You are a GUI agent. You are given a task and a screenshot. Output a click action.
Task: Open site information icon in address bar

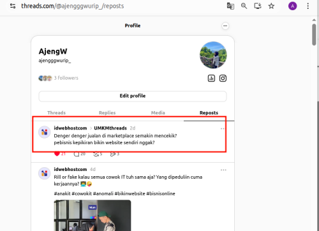point(13,6)
